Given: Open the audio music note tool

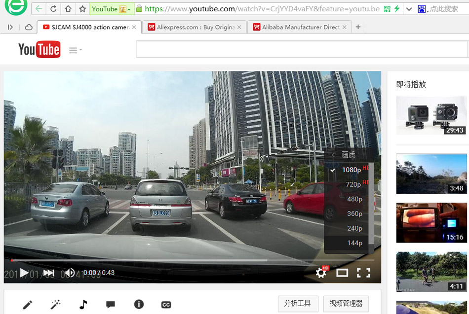Looking at the screenshot, I should 83,305.
